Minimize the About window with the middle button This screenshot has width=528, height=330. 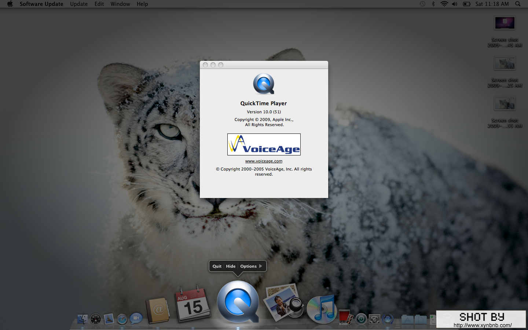(x=213, y=65)
